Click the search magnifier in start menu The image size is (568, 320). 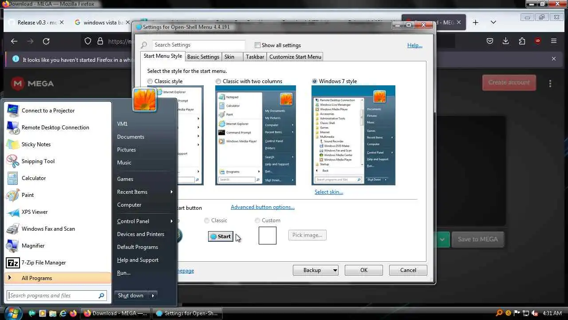coord(101,296)
